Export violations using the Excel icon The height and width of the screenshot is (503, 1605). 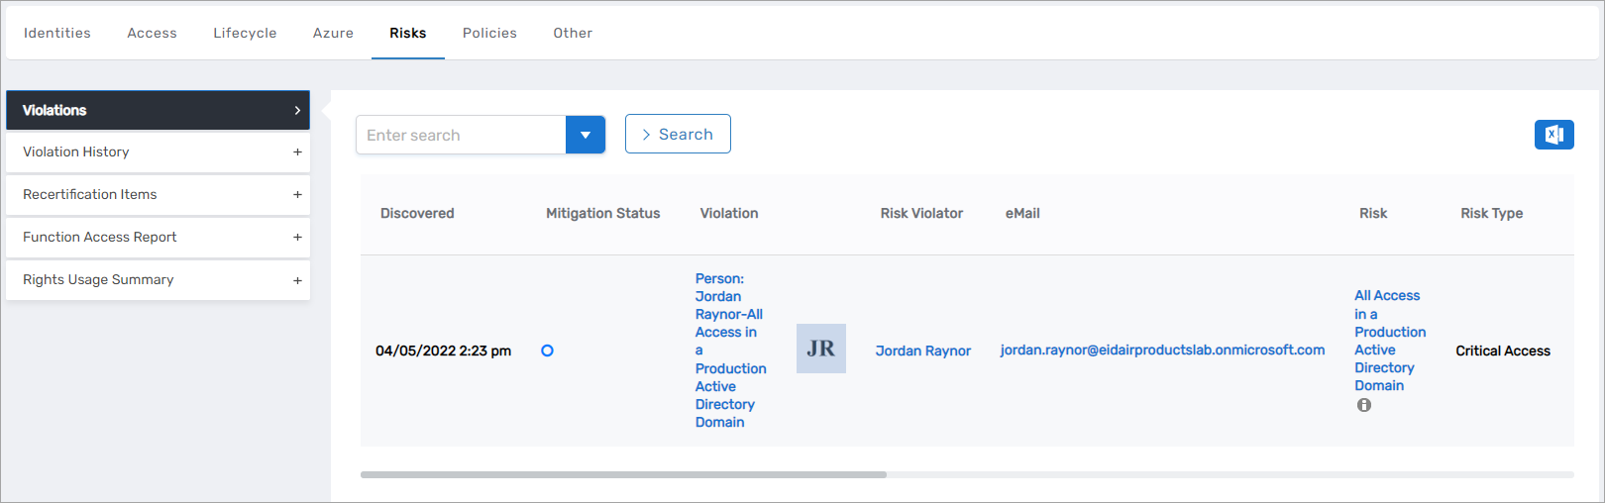coord(1553,135)
